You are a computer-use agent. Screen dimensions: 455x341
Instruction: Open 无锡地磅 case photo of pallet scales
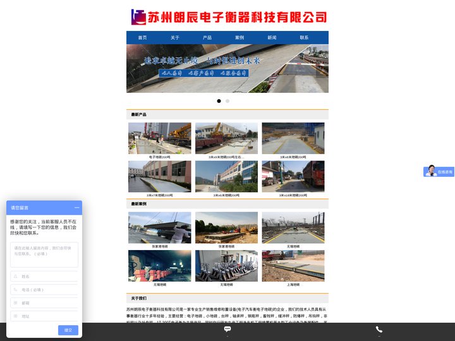[x=226, y=266]
